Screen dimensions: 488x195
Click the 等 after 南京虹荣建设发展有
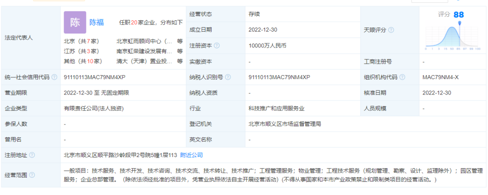pos(180,51)
